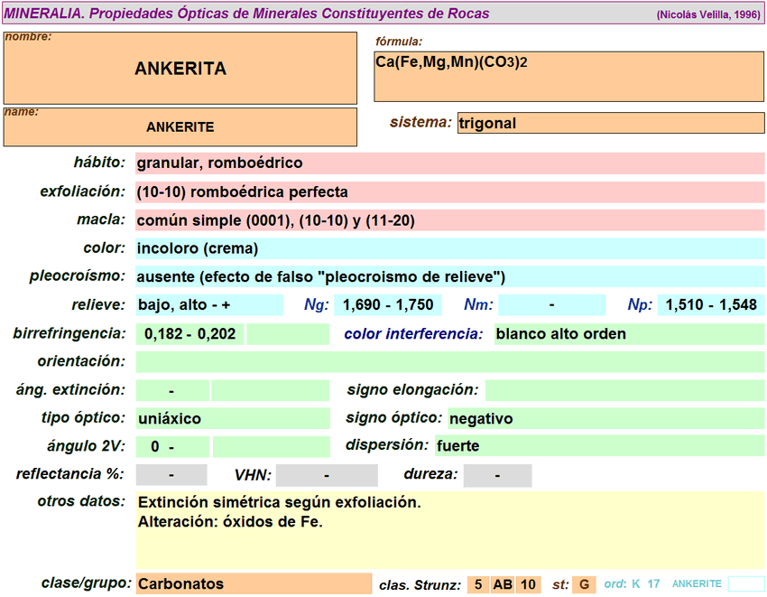Click the signo óptico field negativo
This screenshot has height=597, width=767.
[605, 419]
